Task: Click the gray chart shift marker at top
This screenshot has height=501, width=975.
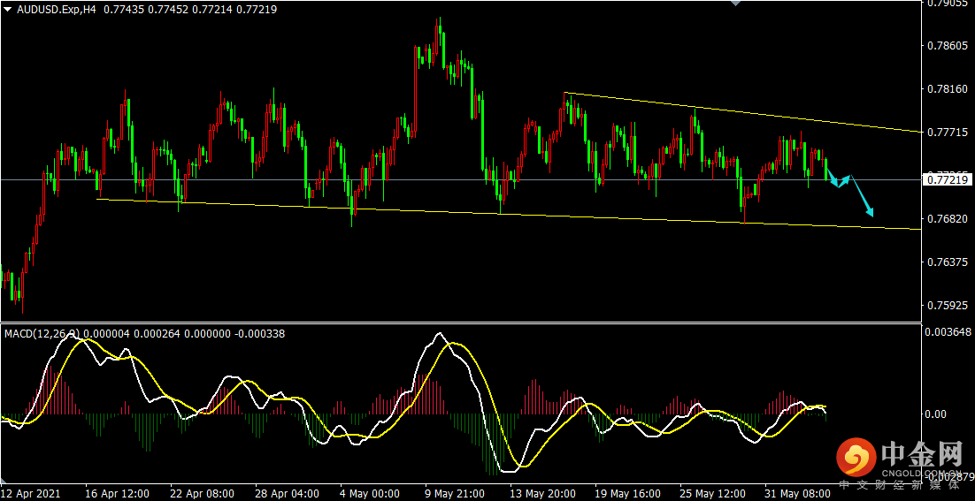Action: (x=733, y=4)
